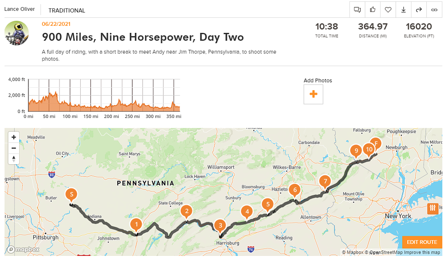Click the Start marker near Butler
The image size is (446, 259).
pyautogui.click(x=70, y=194)
